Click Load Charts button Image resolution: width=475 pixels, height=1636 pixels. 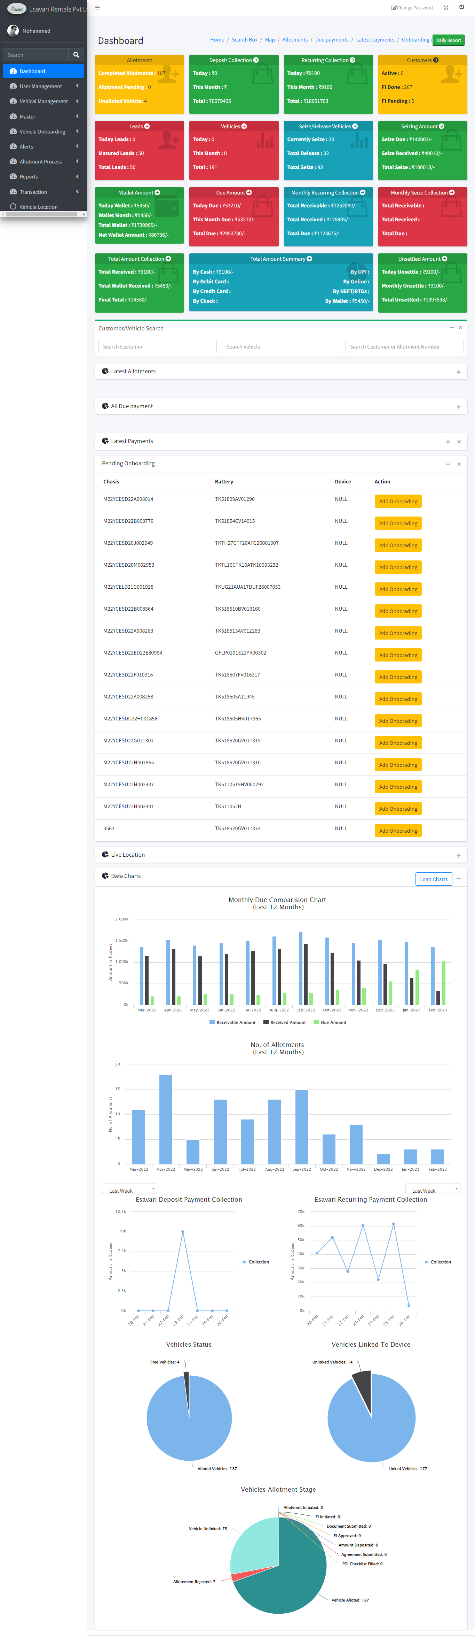(x=434, y=879)
